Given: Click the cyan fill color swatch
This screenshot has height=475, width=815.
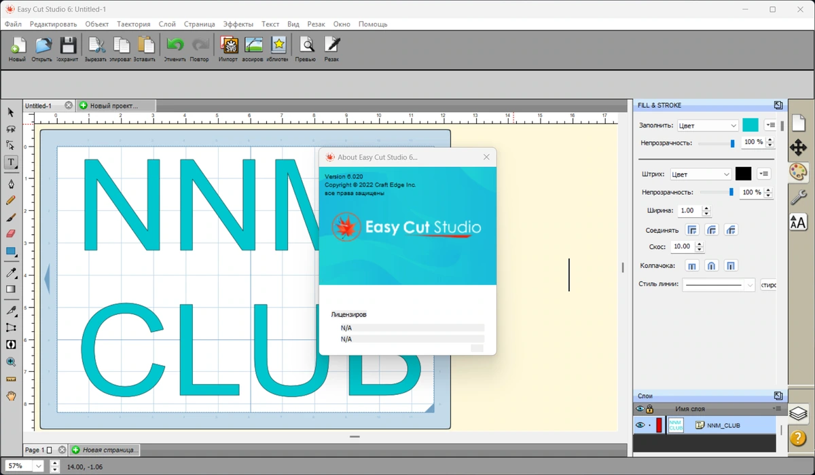Looking at the screenshot, I should coord(750,125).
